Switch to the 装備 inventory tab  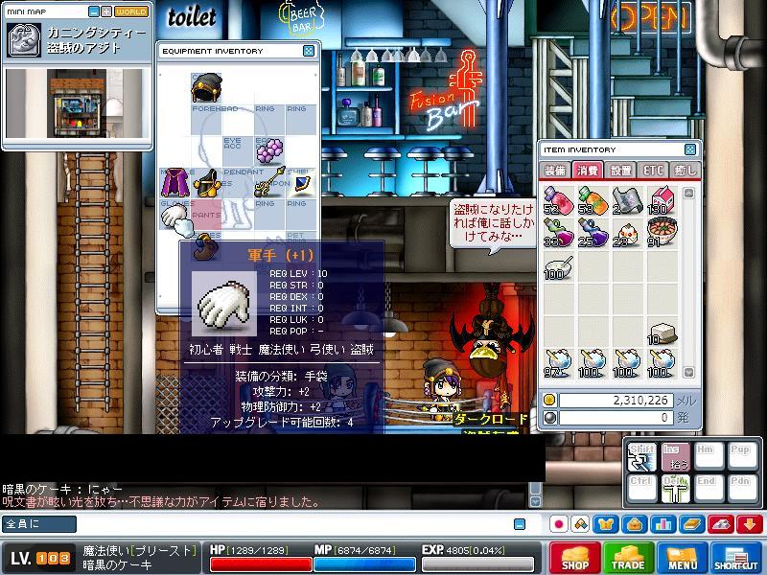point(555,171)
